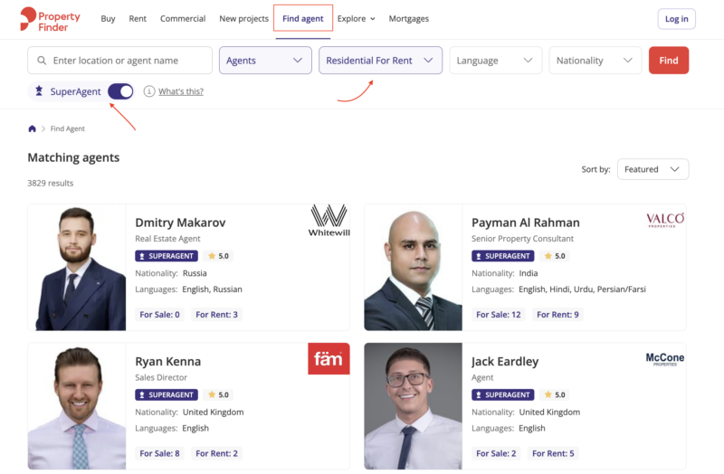Open the What's this? link
The image size is (724, 474).
tap(181, 91)
